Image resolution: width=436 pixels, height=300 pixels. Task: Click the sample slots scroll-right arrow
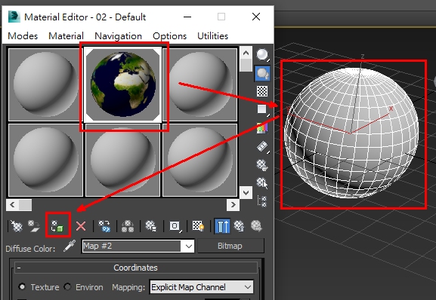coord(233,205)
